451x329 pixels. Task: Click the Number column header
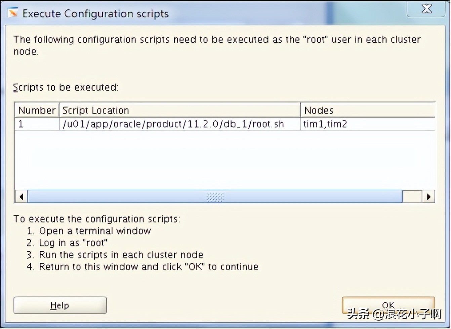(x=36, y=110)
